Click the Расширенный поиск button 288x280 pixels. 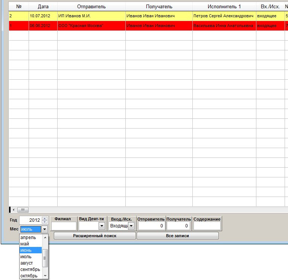click(95, 236)
